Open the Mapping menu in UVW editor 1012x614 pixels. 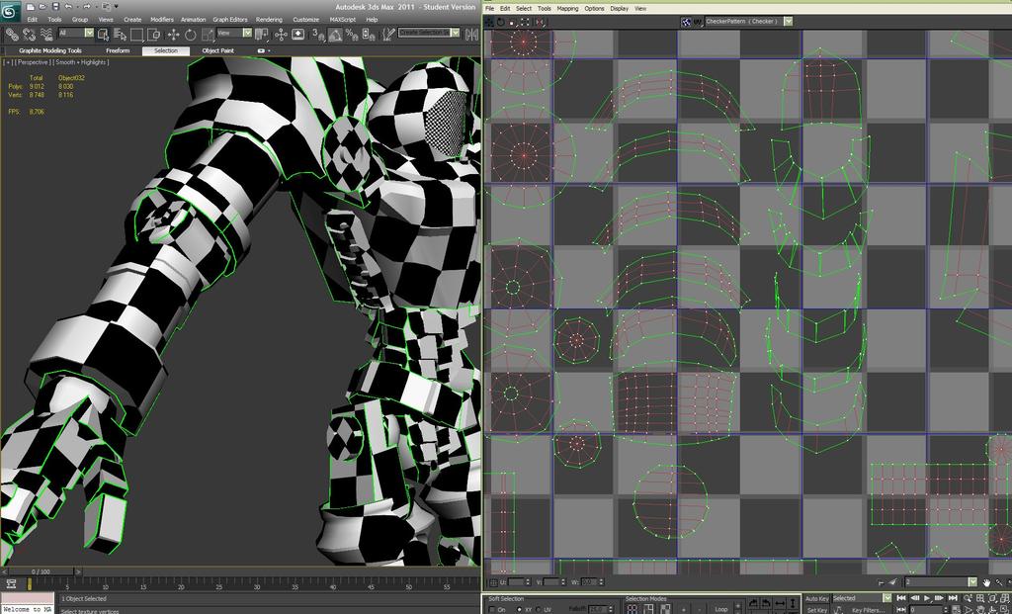[x=567, y=8]
